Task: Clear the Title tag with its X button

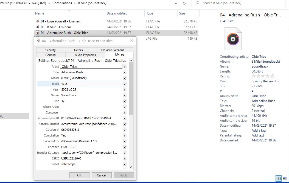Action: [x=125, y=72]
